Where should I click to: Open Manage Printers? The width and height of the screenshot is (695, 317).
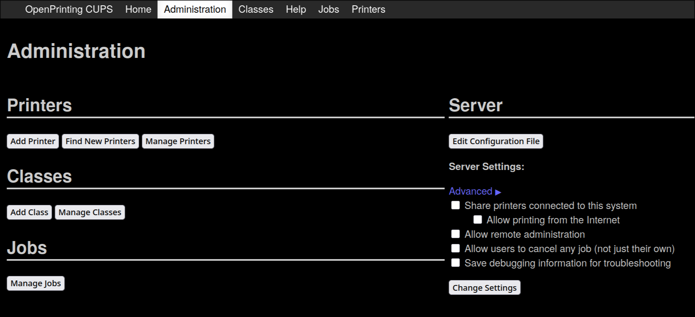pyautogui.click(x=178, y=141)
